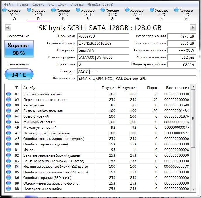Select drive H: status orb
This screenshot has width=201, height=198.
[127, 10]
